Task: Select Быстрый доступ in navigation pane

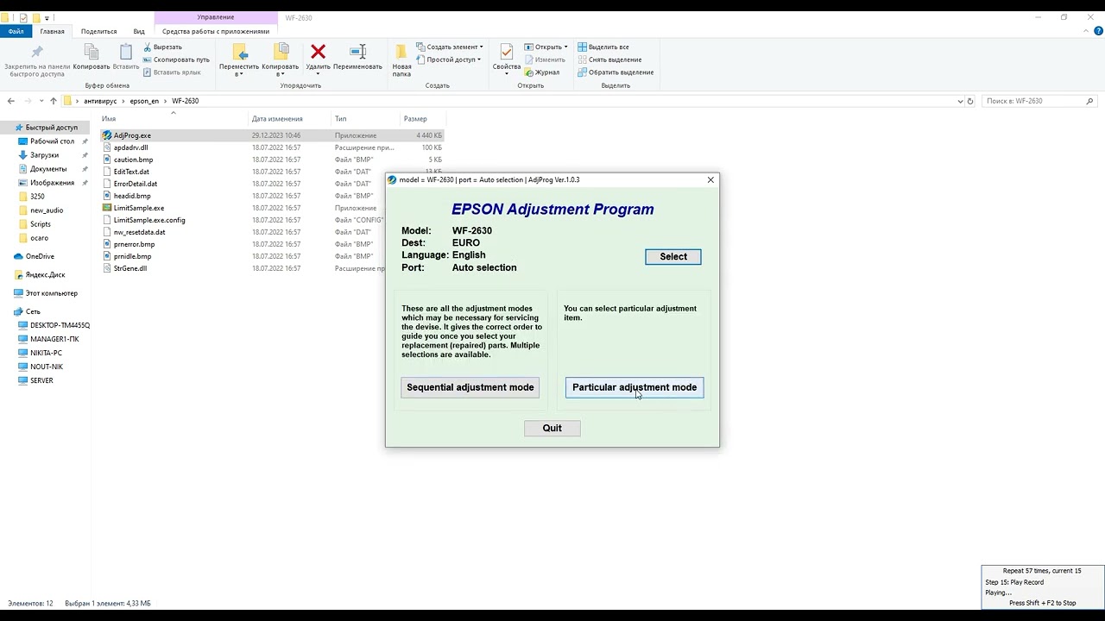Action: 52,128
